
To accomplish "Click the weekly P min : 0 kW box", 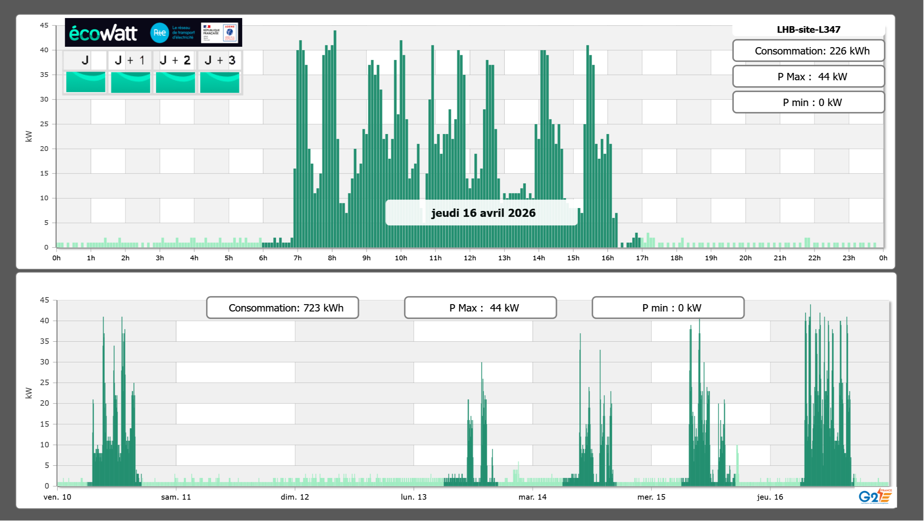I will point(668,308).
